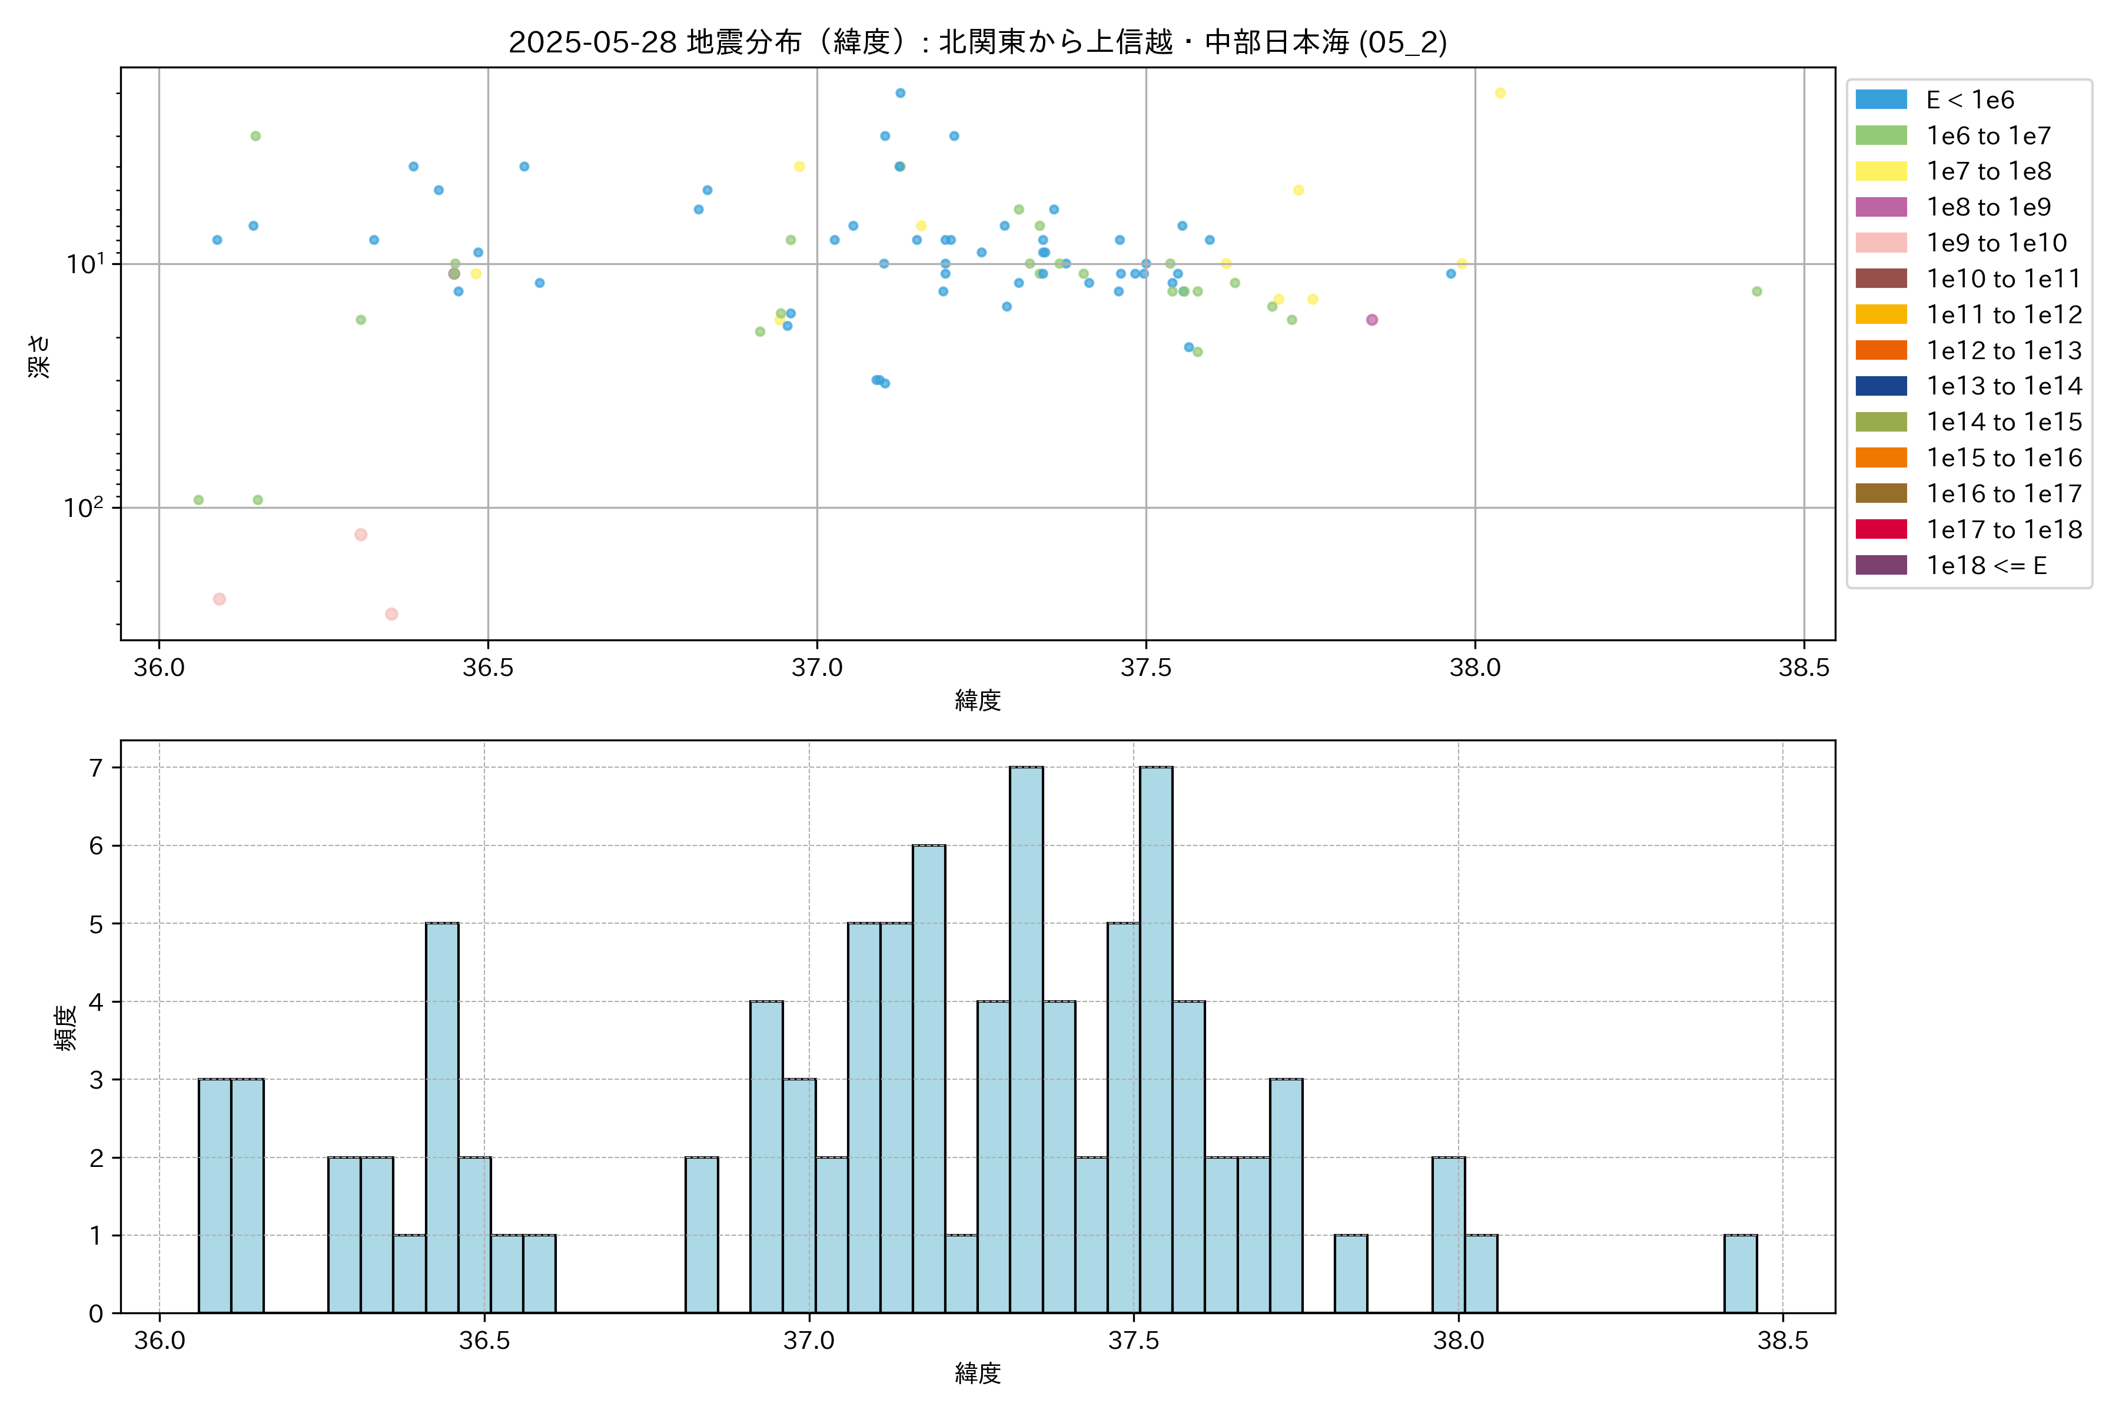This screenshot has height=1413, width=2119.
Task: Click the pink 1e9 to 1e10 legend swatch
Action: click(1880, 243)
